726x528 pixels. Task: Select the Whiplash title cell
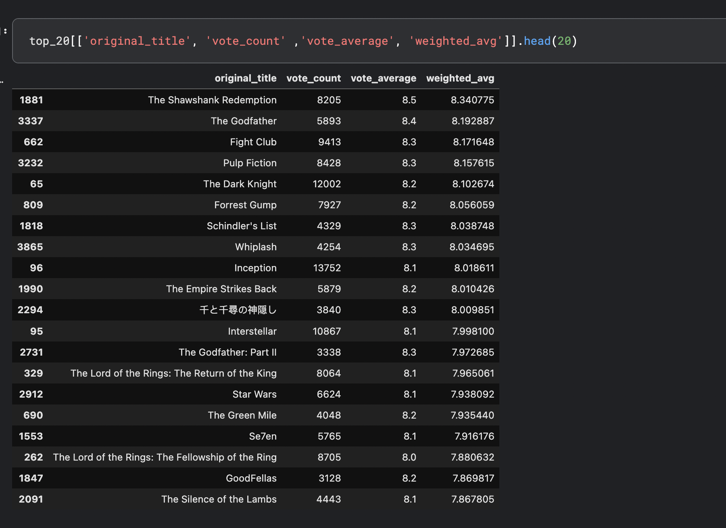[256, 247]
